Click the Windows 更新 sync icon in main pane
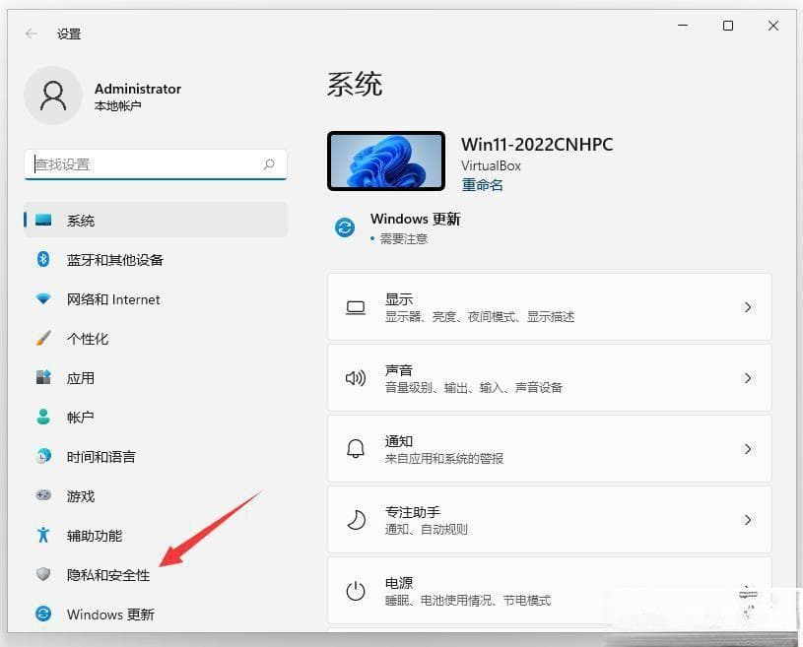Viewport: 803px width, 647px height. tap(345, 227)
